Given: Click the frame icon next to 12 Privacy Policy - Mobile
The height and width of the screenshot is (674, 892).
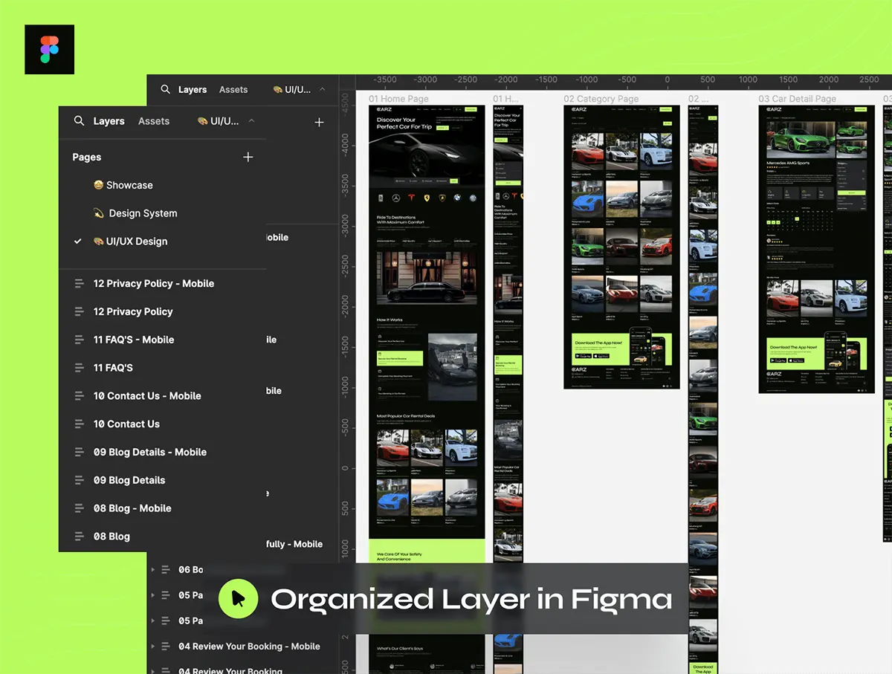Looking at the screenshot, I should pyautogui.click(x=79, y=283).
